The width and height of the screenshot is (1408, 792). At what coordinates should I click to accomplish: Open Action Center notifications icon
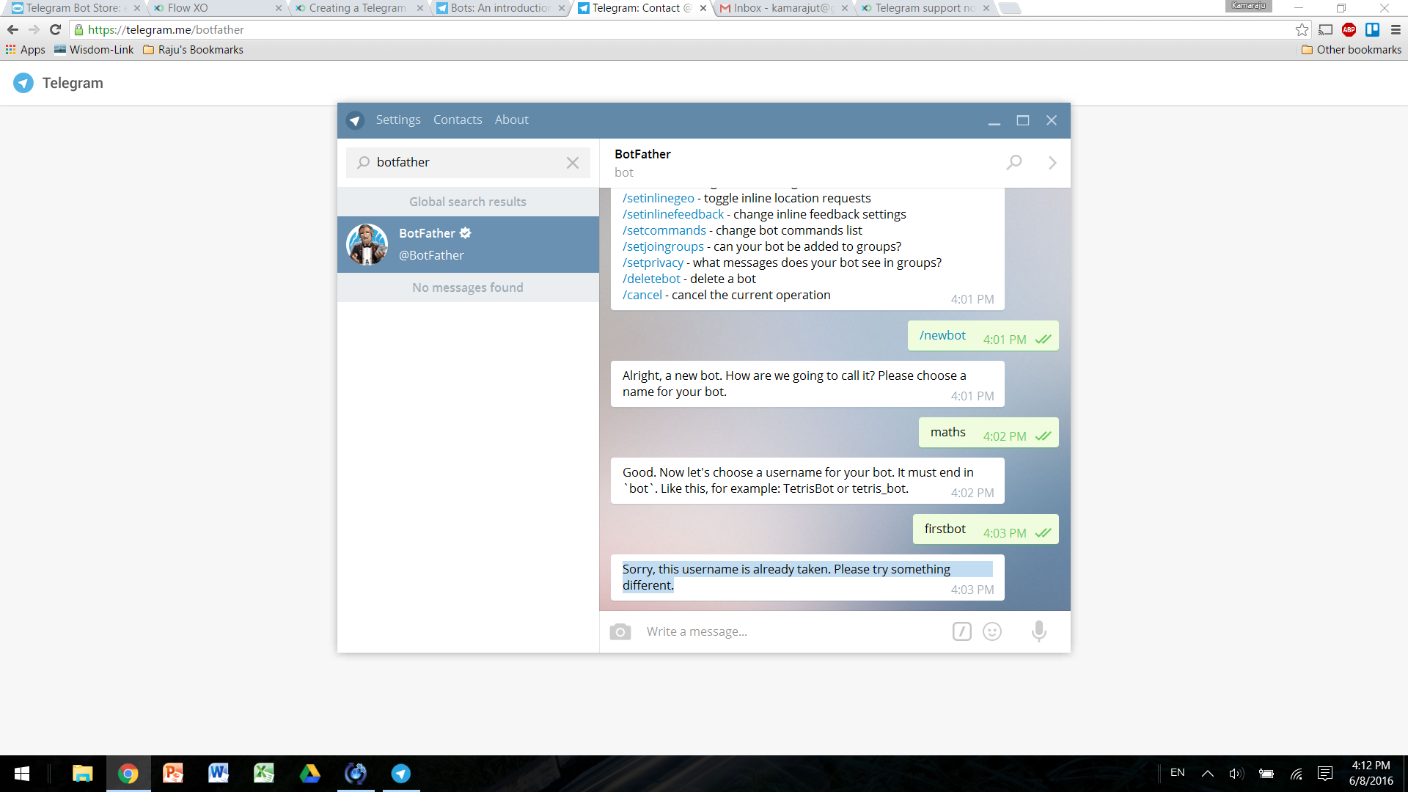click(1325, 774)
